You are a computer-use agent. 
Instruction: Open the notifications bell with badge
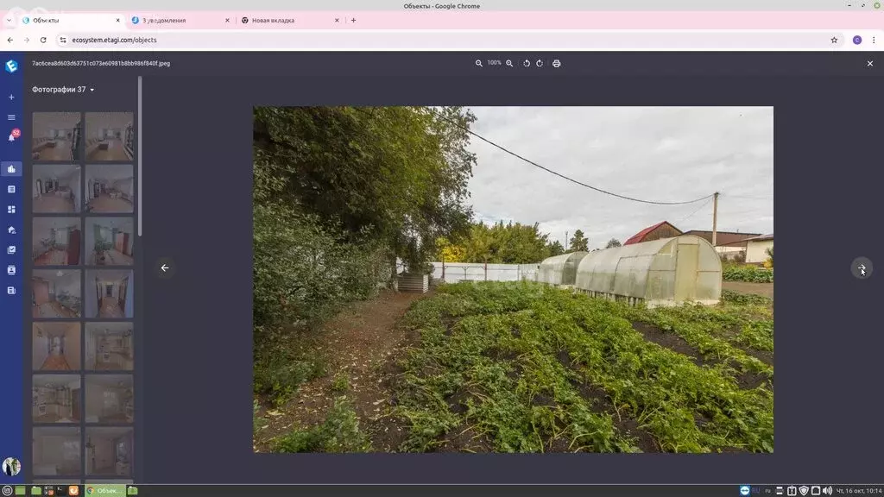tap(11, 136)
